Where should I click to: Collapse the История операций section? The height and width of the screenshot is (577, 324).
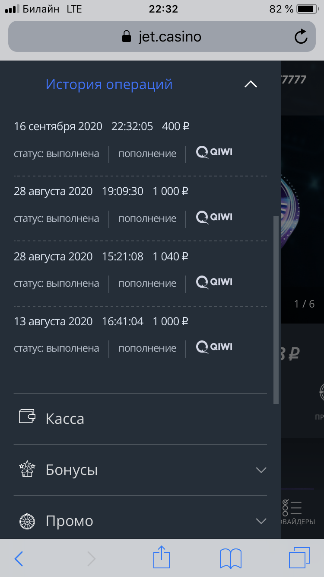[x=251, y=84]
